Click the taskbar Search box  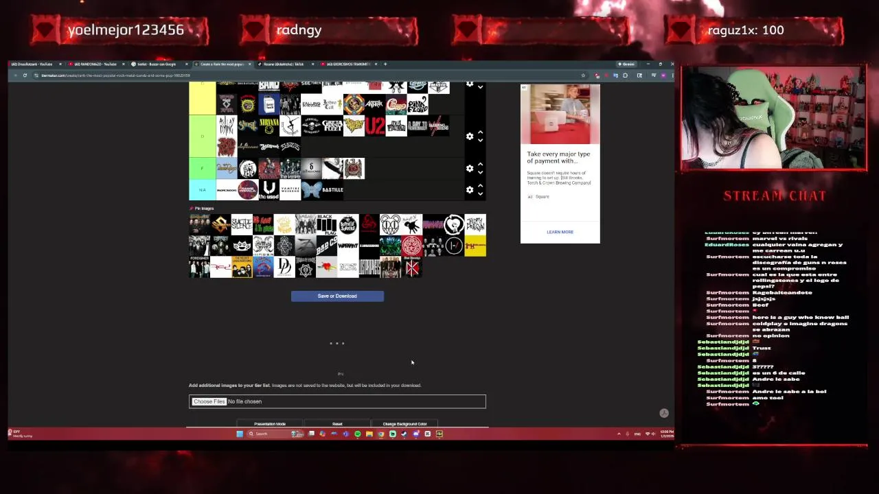[275, 434]
